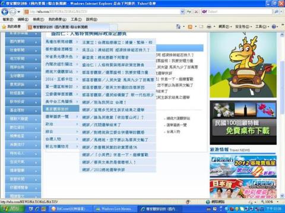Stop loading with the red X icon

(196, 12)
